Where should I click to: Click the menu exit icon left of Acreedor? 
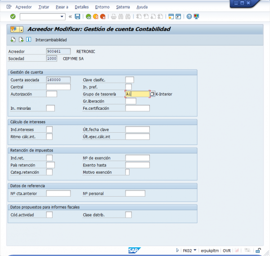pos(9,7)
